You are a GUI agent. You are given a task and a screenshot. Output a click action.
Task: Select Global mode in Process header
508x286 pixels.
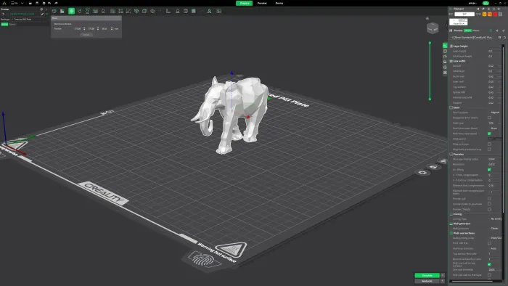(467, 30)
